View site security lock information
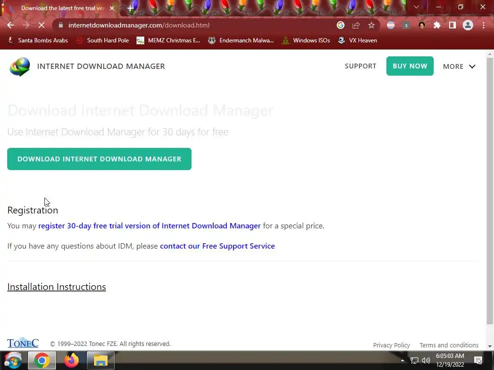Image resolution: width=494 pixels, height=370 pixels. [61, 25]
